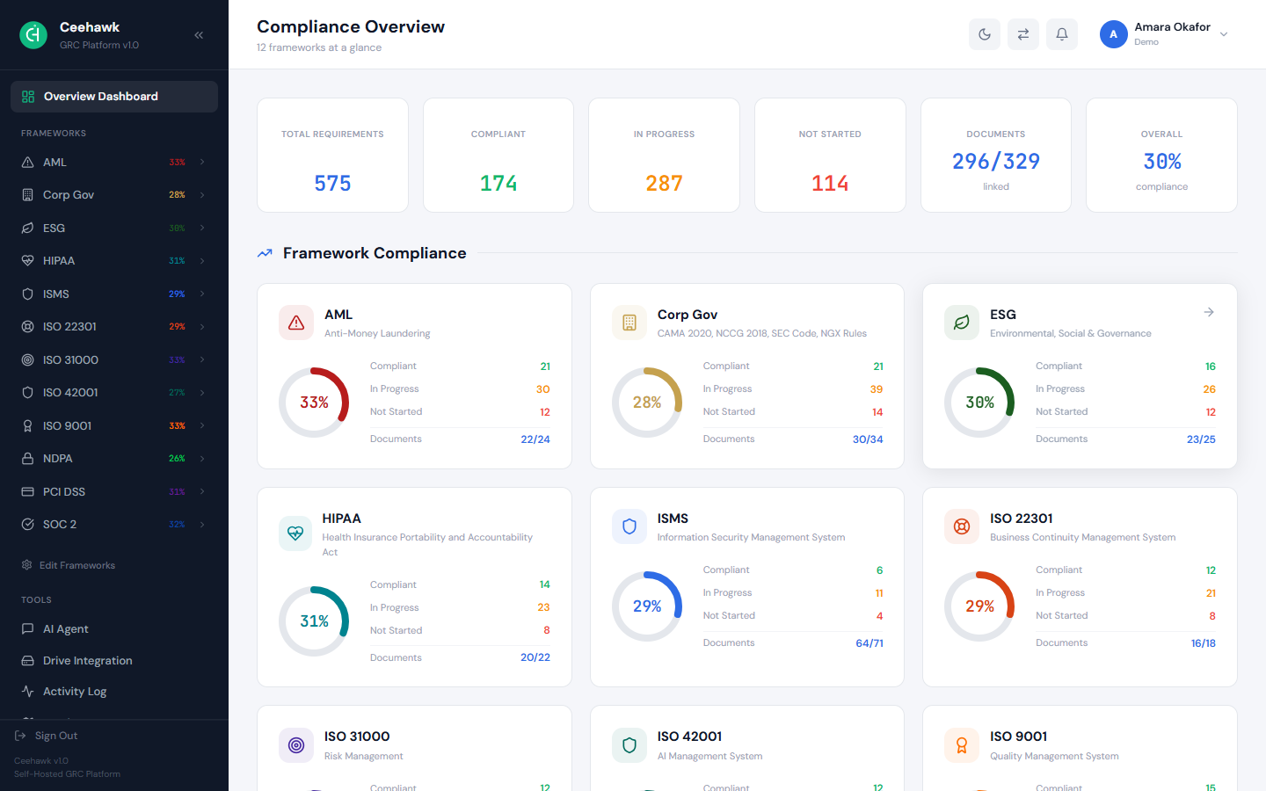This screenshot has height=791, width=1266.
Task: Click the Total Requirements 575 card
Action: [332, 155]
